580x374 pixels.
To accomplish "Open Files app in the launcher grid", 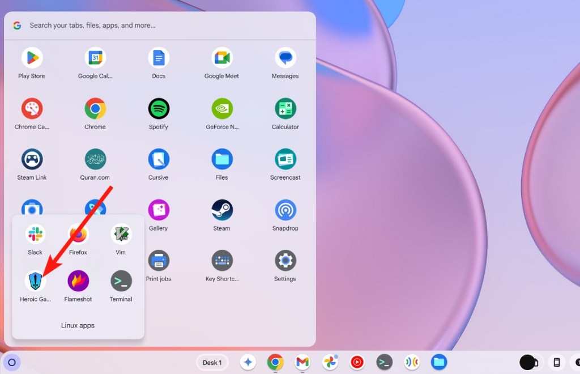I will coord(222,159).
